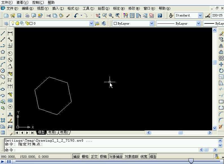Screen dimensions: 224x164
Task: Click the Angular dimension tool
Action: [10, 66]
